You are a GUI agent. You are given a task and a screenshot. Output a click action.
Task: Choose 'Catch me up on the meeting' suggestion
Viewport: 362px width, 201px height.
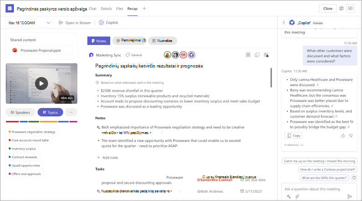point(320,161)
